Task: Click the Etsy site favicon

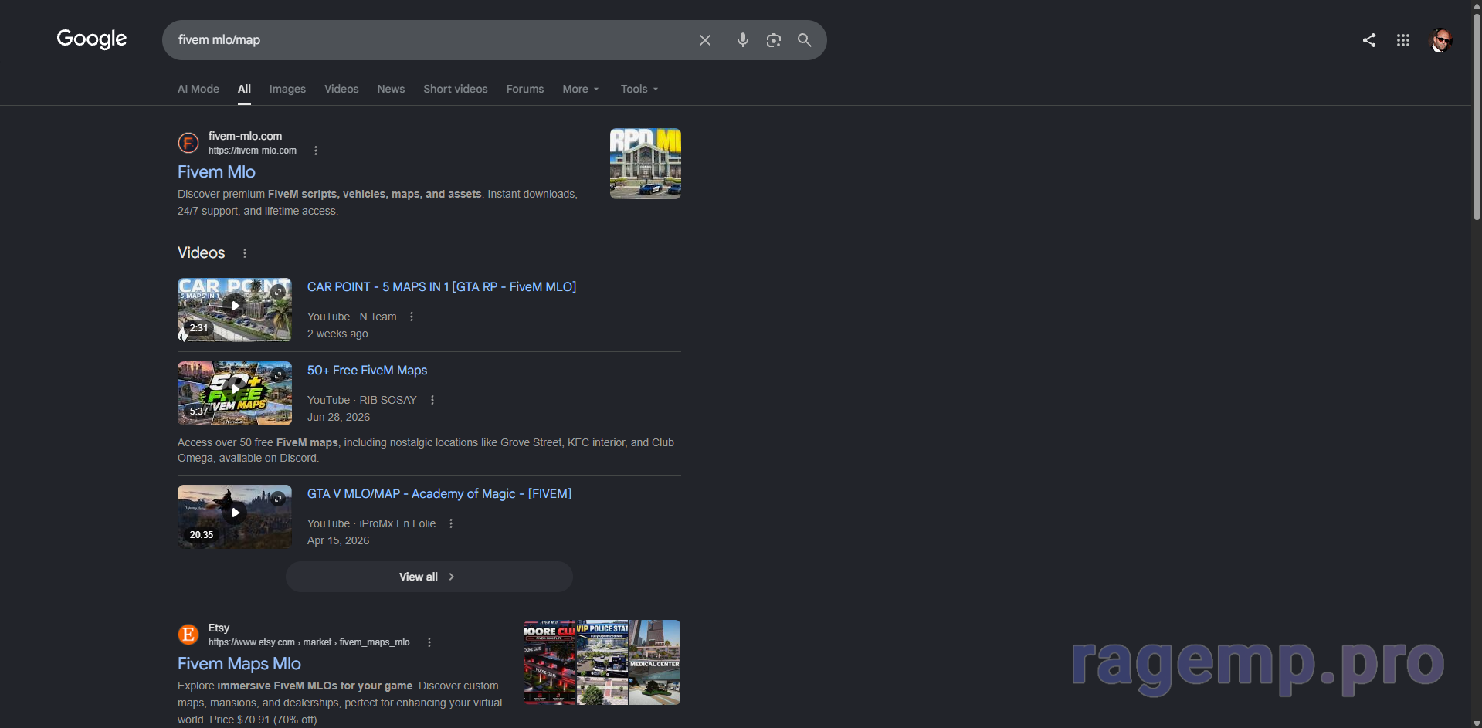Action: pyautogui.click(x=188, y=635)
